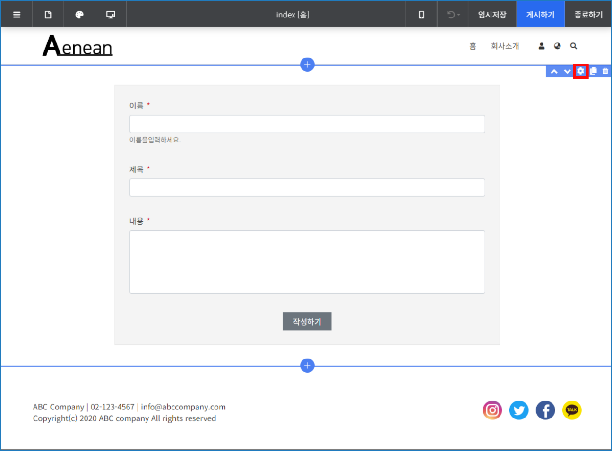Save a draft with 임시저장 button
Screen dimensions: 612x451
tap(492, 14)
